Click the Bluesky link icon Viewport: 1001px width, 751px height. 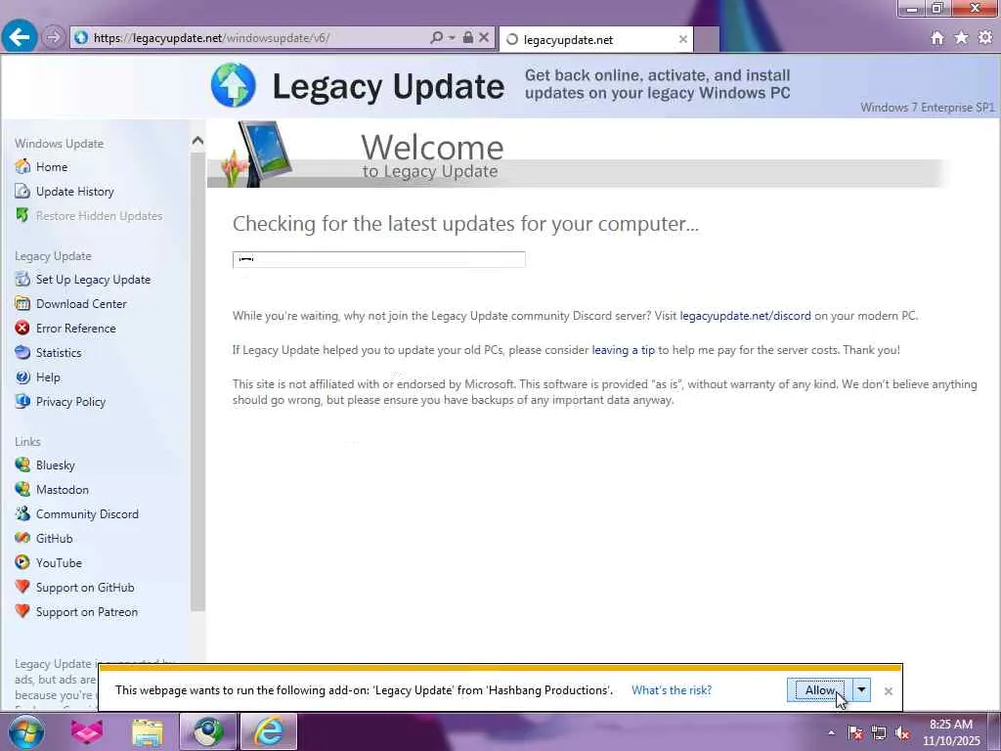22,464
